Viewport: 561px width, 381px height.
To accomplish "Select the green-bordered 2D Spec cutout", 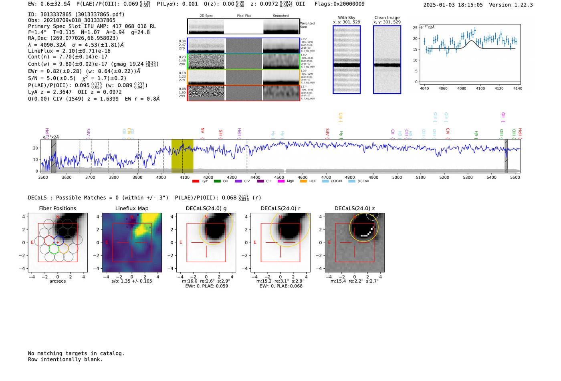I will coord(206,62).
